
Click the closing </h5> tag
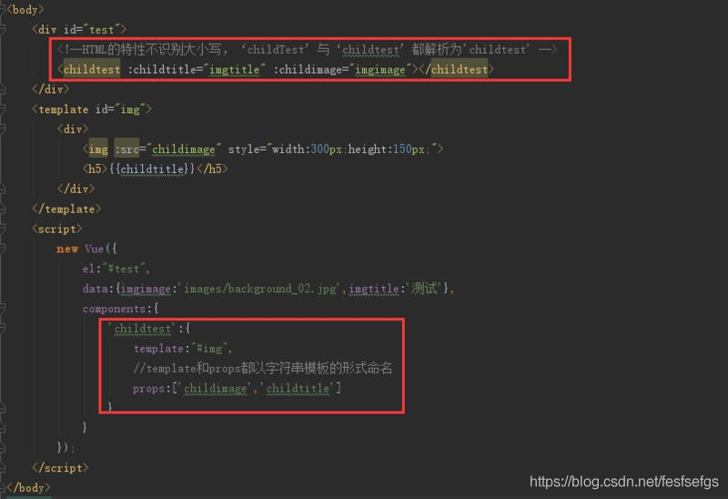[213, 168]
